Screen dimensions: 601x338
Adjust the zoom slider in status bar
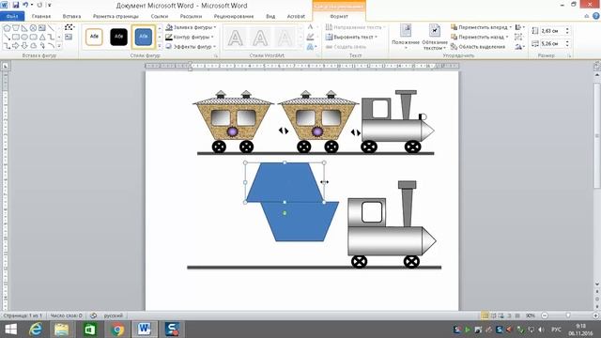coord(568,315)
